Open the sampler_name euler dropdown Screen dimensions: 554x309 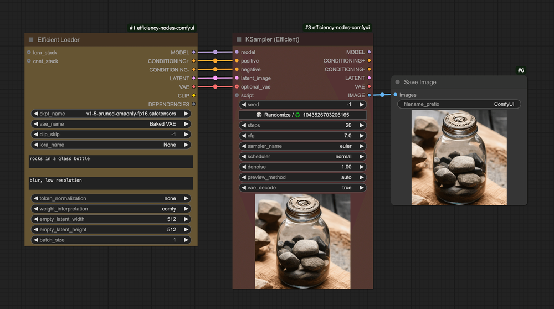point(302,146)
